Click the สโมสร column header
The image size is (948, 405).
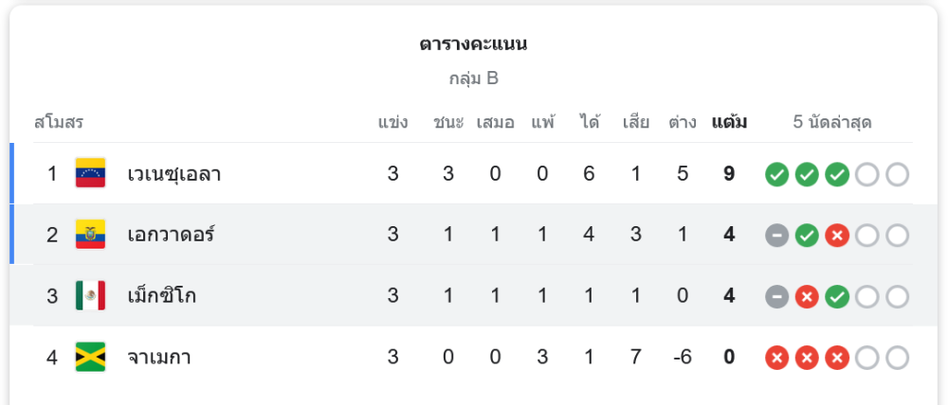pos(59,122)
